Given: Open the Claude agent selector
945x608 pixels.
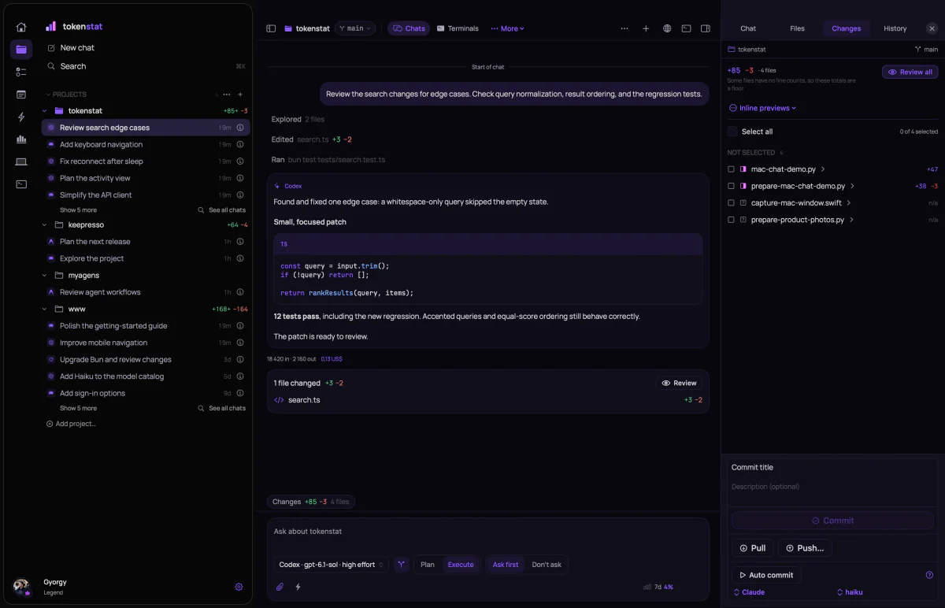Looking at the screenshot, I should point(749,592).
